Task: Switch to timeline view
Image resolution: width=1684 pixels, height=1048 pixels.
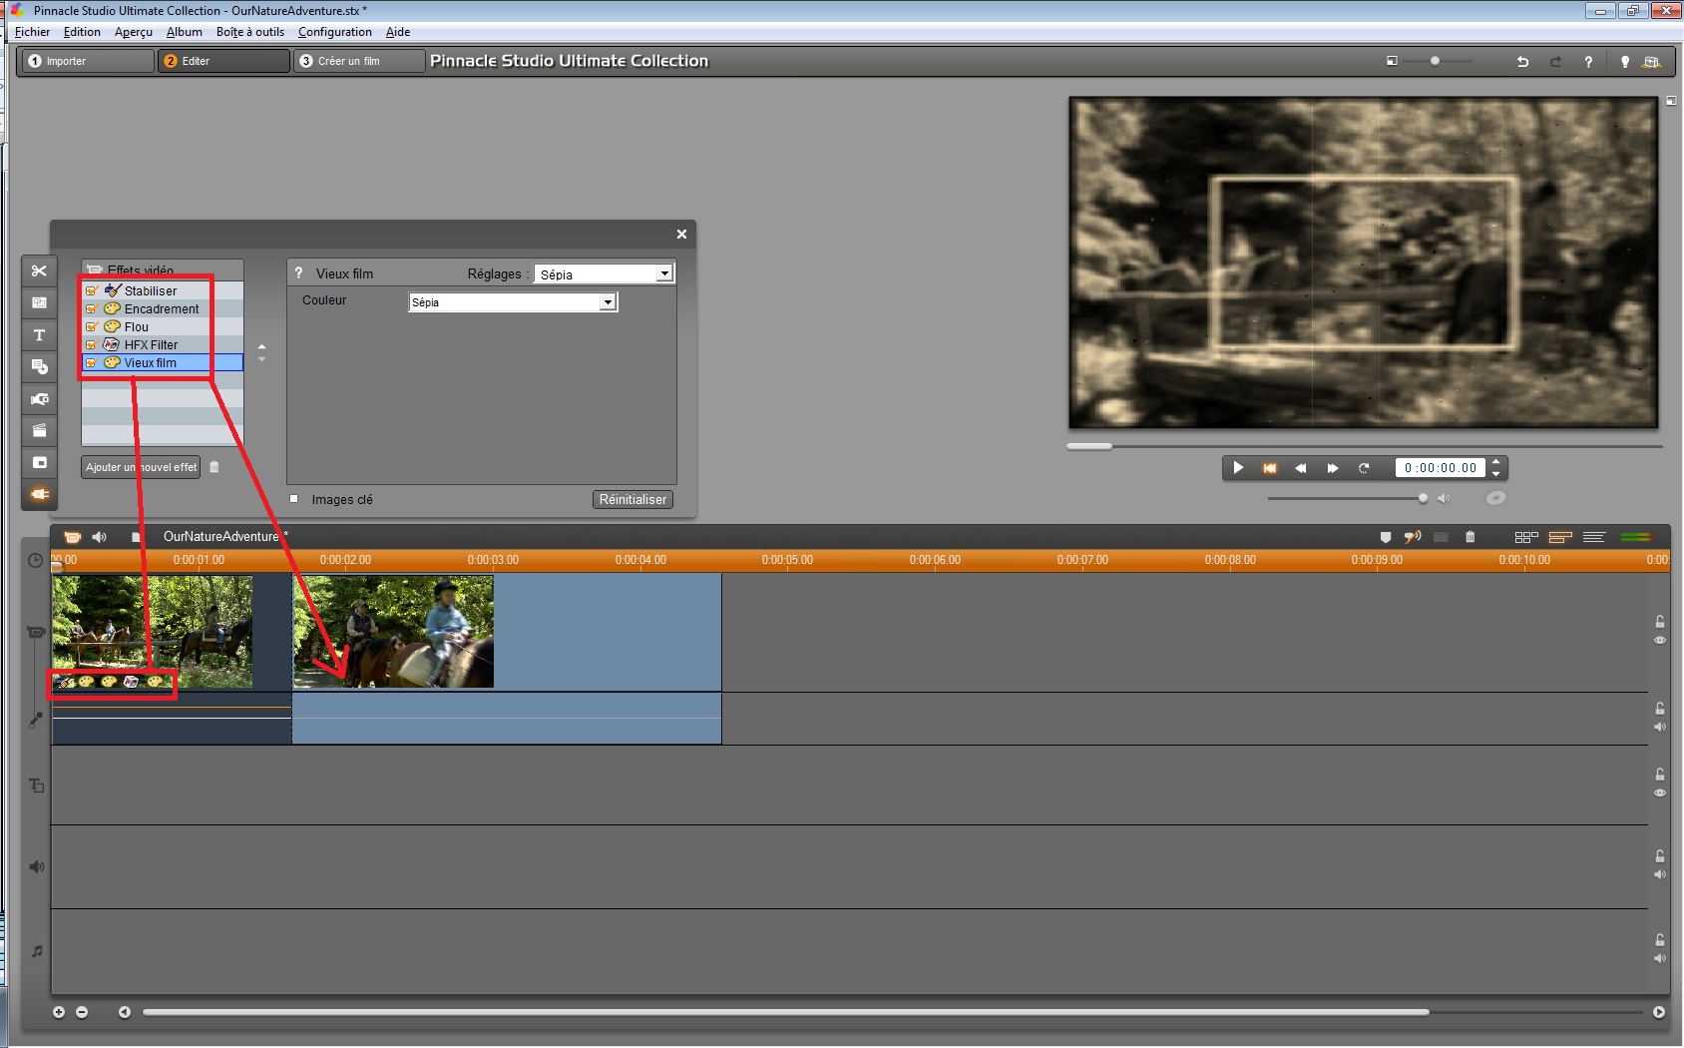Action: click(1560, 537)
